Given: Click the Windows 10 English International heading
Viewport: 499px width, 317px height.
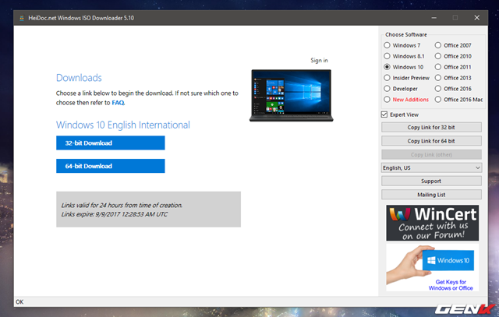Looking at the screenshot, I should [x=123, y=125].
